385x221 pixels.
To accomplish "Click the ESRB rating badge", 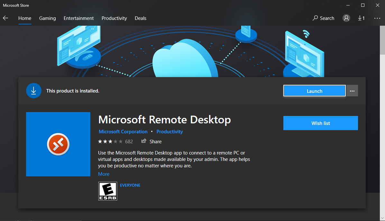I will 107,191.
